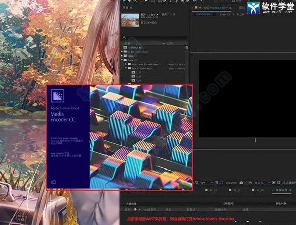
Task: Click PL_08 in comp breadcrumb
Action: [240, 14]
